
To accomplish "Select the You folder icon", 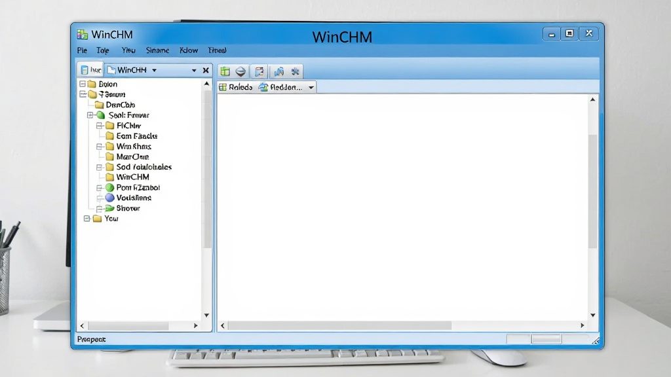I will [97, 219].
